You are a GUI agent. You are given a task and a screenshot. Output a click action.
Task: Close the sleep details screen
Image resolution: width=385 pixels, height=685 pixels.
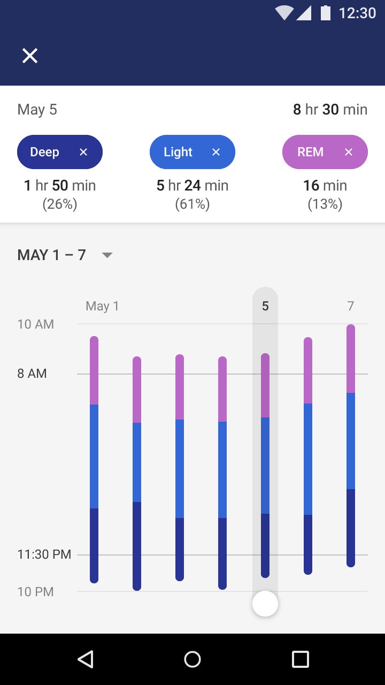coord(30,56)
